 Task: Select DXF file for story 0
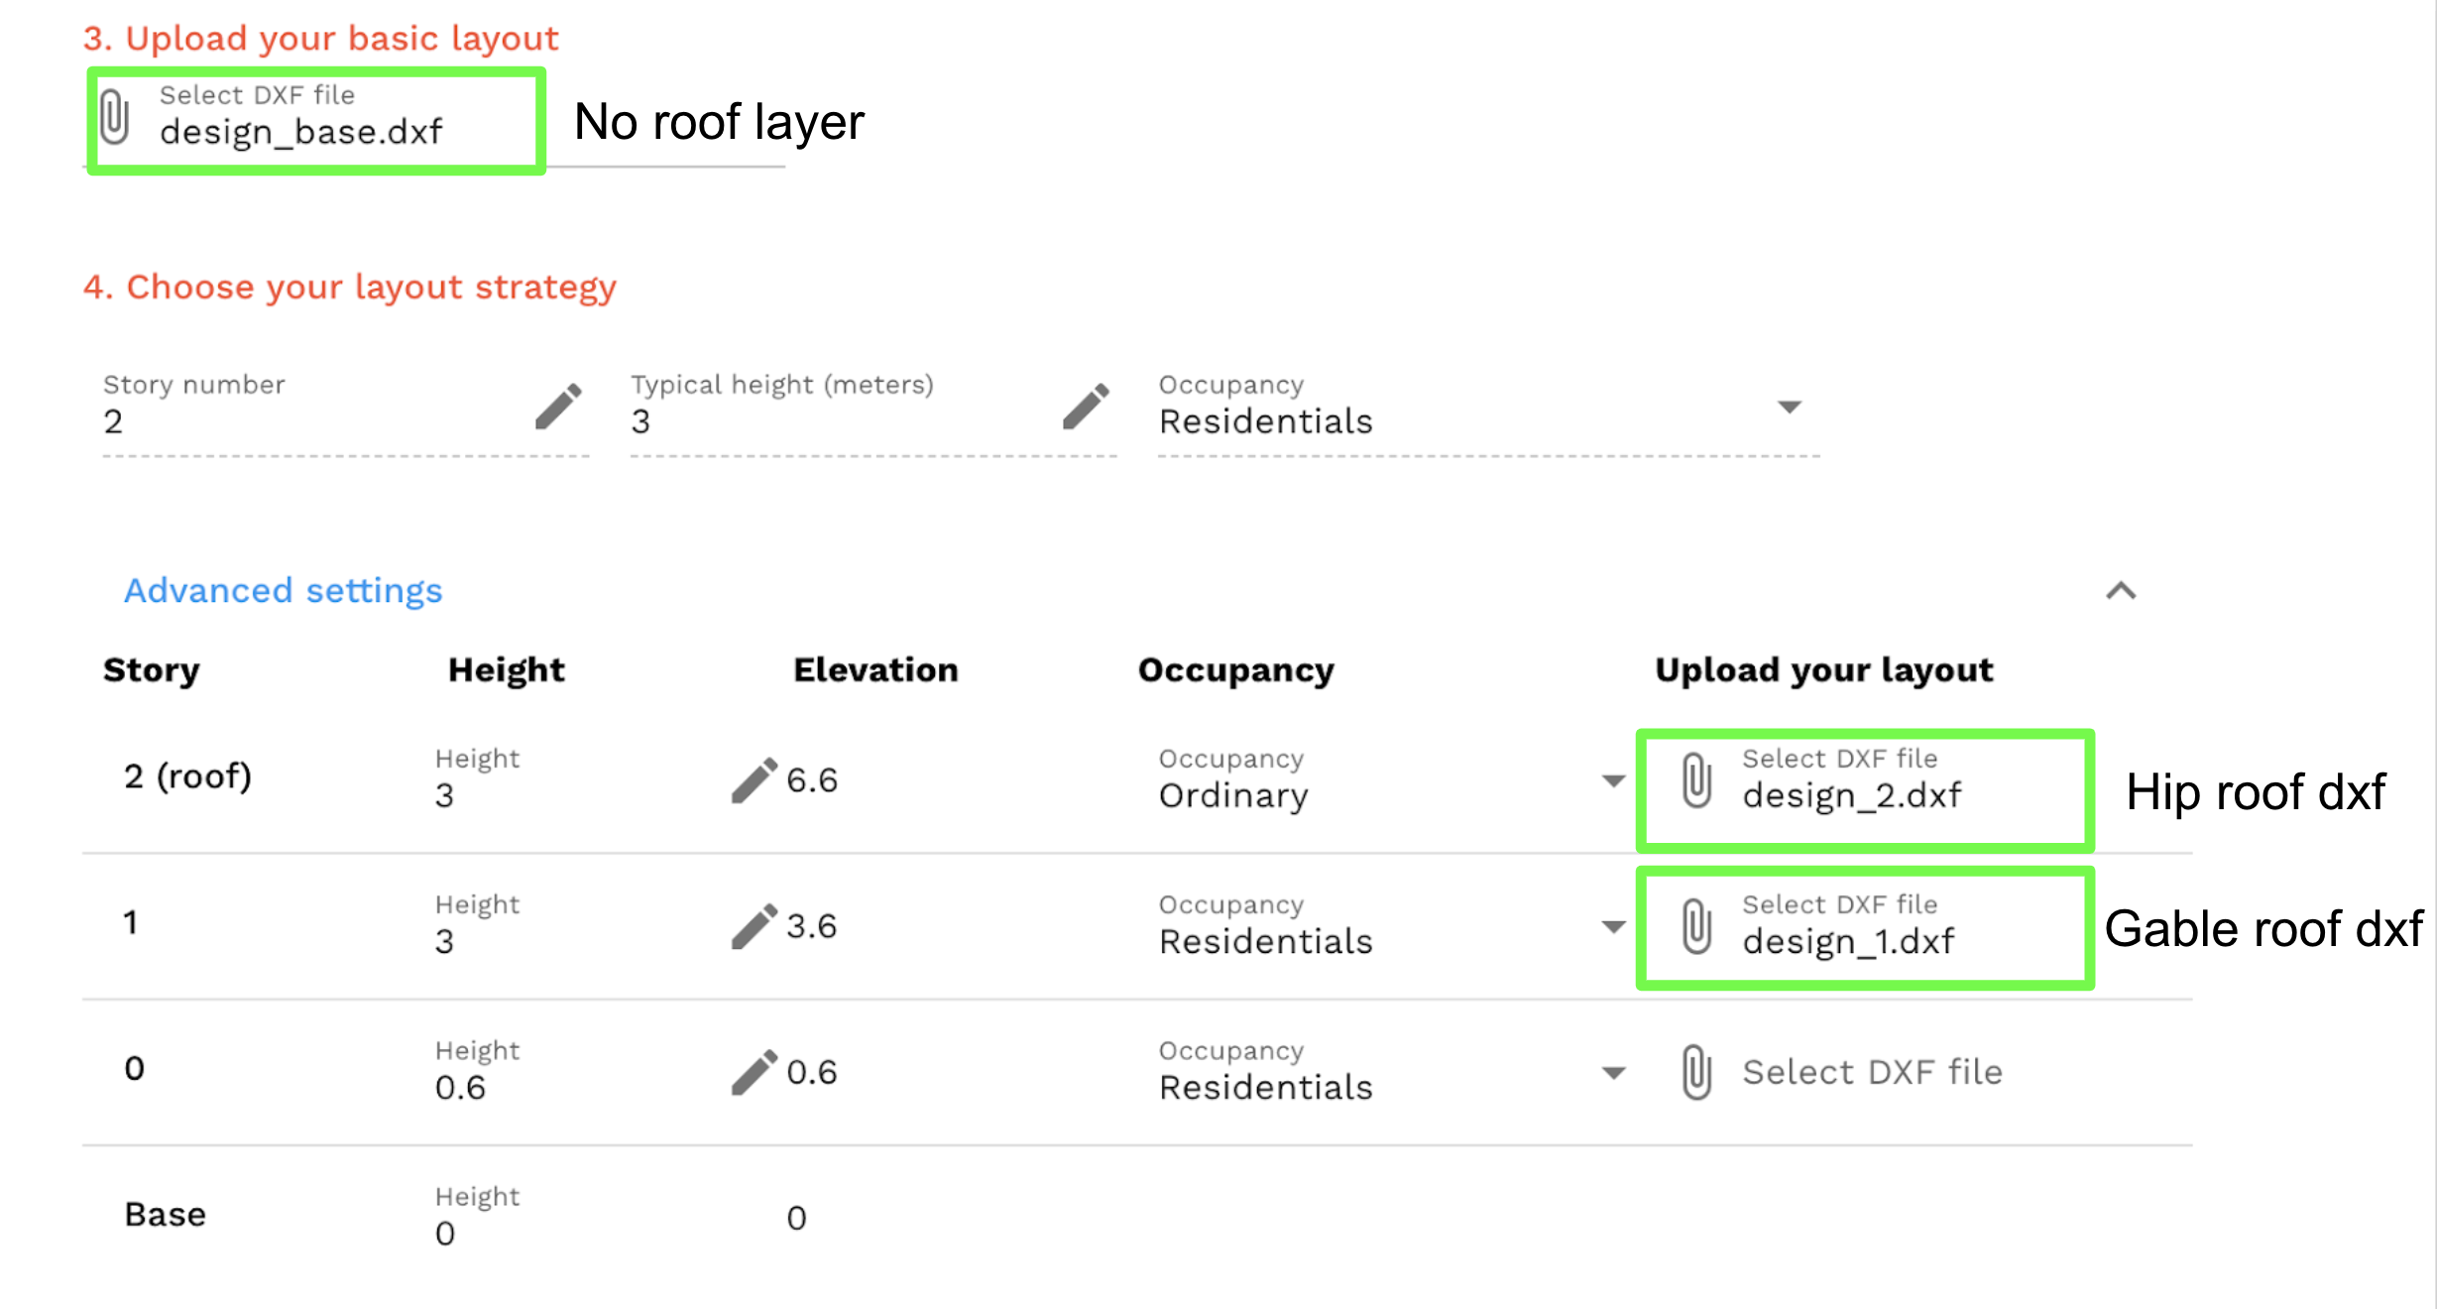(1872, 1072)
